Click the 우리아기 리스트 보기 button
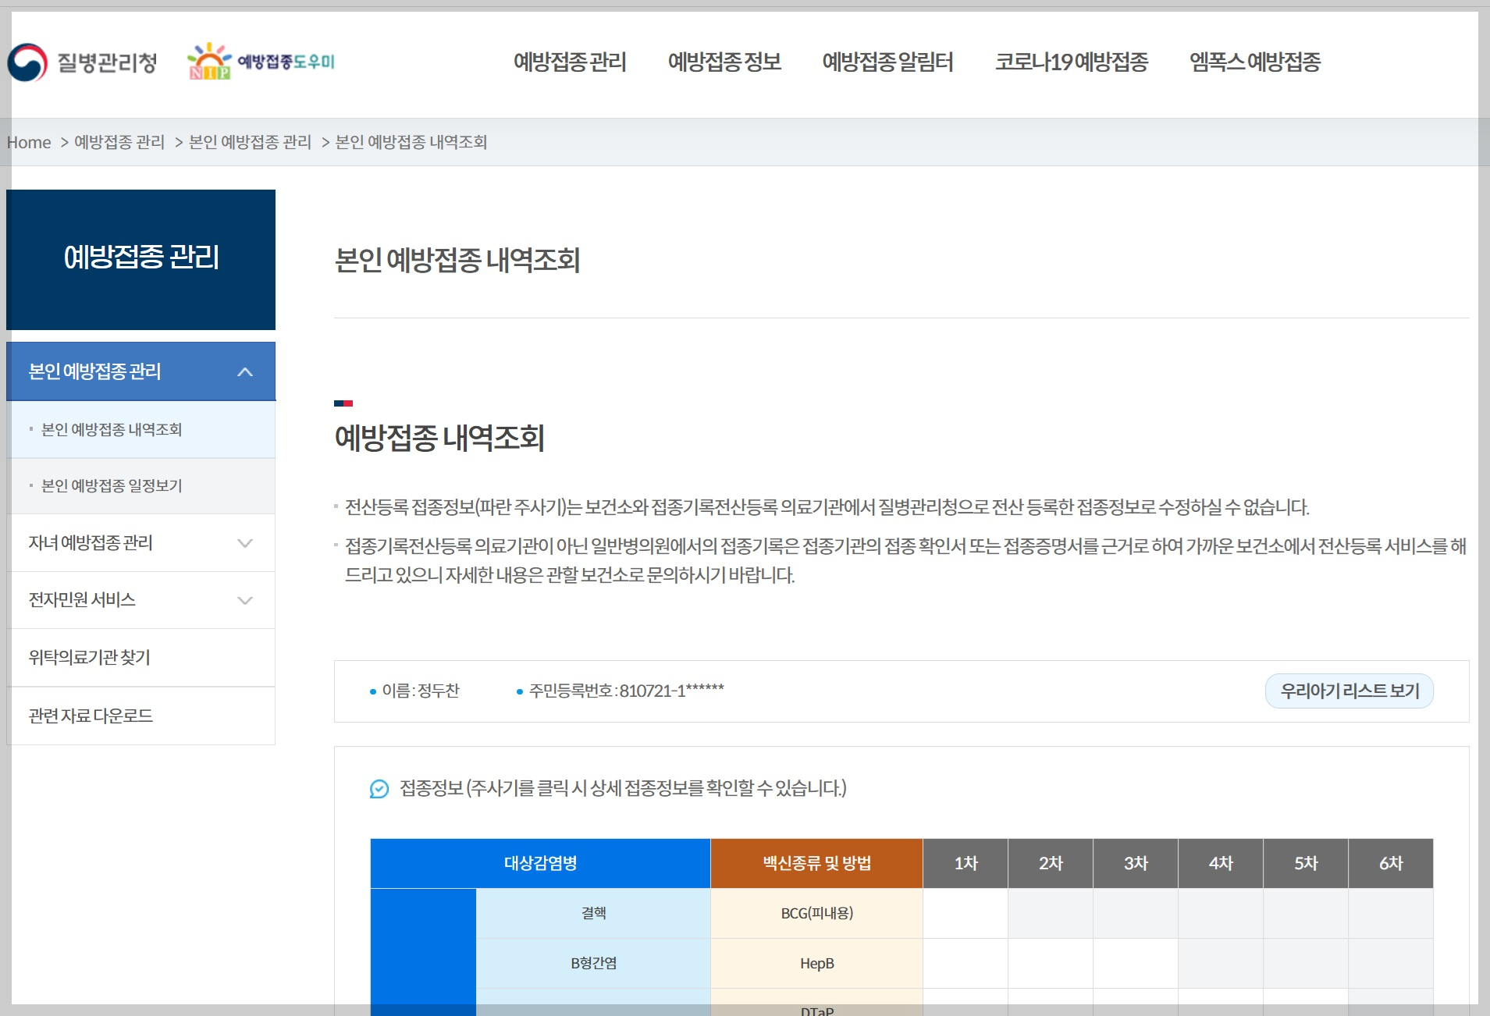The height and width of the screenshot is (1016, 1490). point(1350,691)
